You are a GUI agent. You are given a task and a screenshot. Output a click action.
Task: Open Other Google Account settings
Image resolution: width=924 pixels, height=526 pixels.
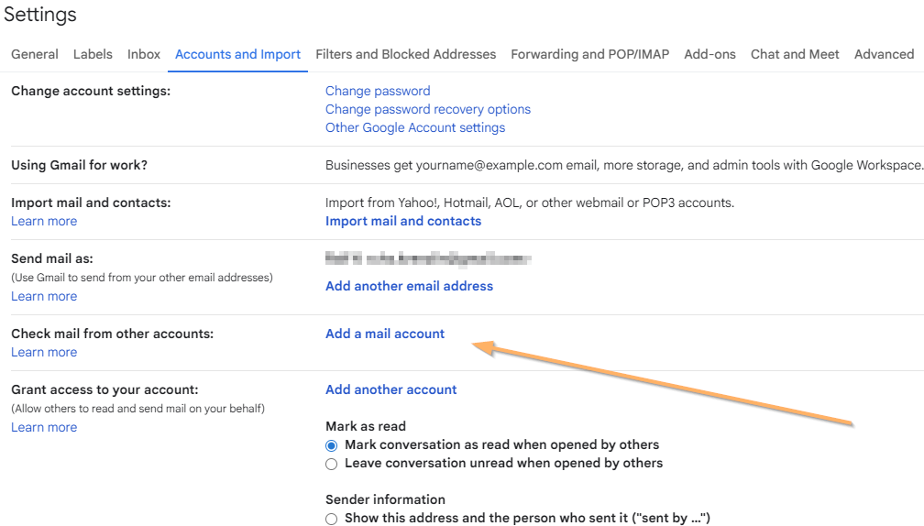point(415,127)
